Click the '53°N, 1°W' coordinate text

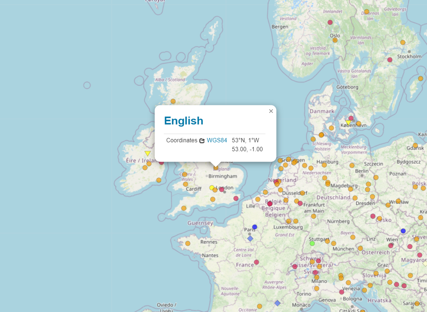point(246,140)
